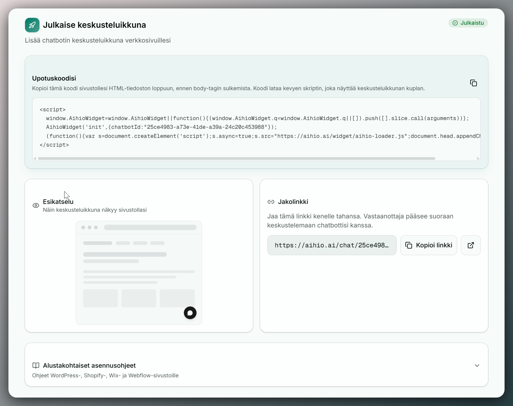Click the Julkaise keskusteluikkuna title
513x406 pixels.
pos(94,25)
